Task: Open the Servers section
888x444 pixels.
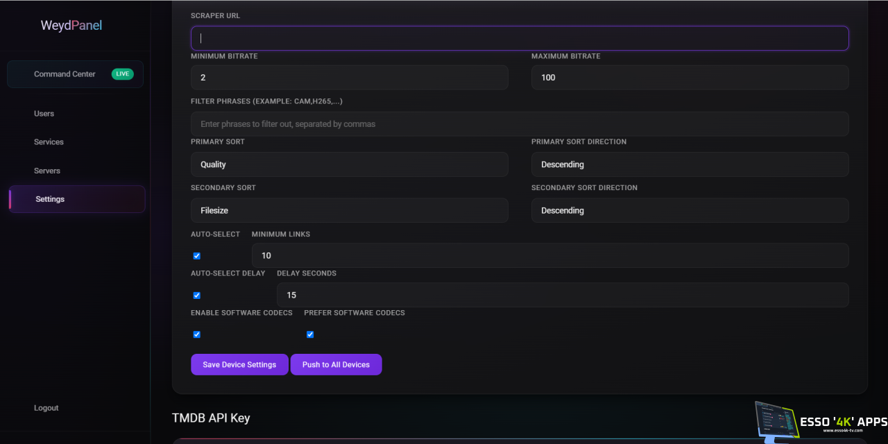Action: coord(47,171)
